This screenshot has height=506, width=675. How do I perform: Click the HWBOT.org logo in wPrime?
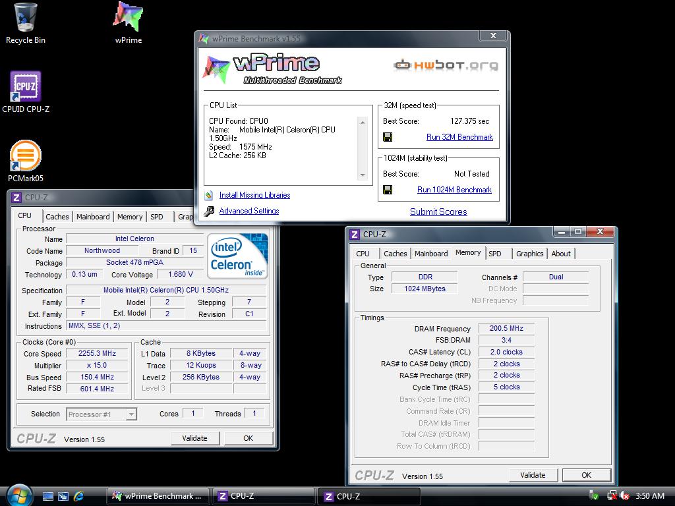click(x=446, y=65)
